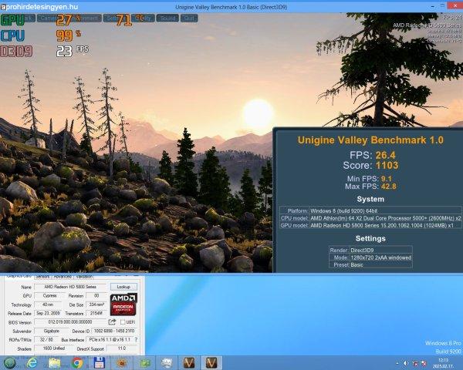This screenshot has height=370, width=463.
Task: Click the Bus Interface value PCIe x16
Action: pos(110,340)
